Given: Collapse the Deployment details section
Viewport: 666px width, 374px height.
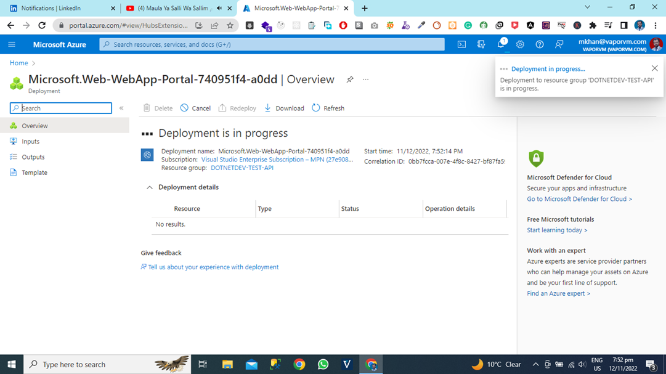Looking at the screenshot, I should (x=148, y=187).
